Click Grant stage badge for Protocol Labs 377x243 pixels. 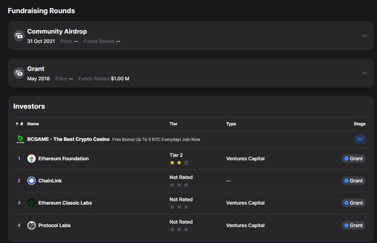point(354,225)
